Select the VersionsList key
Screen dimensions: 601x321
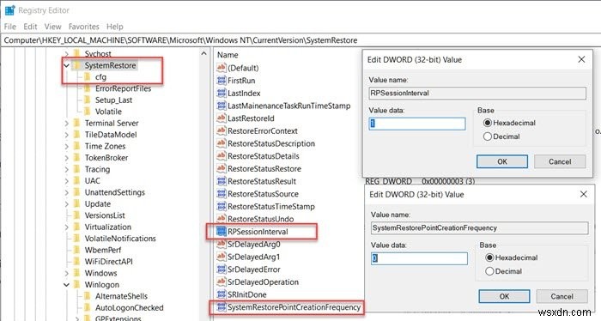coord(105,215)
